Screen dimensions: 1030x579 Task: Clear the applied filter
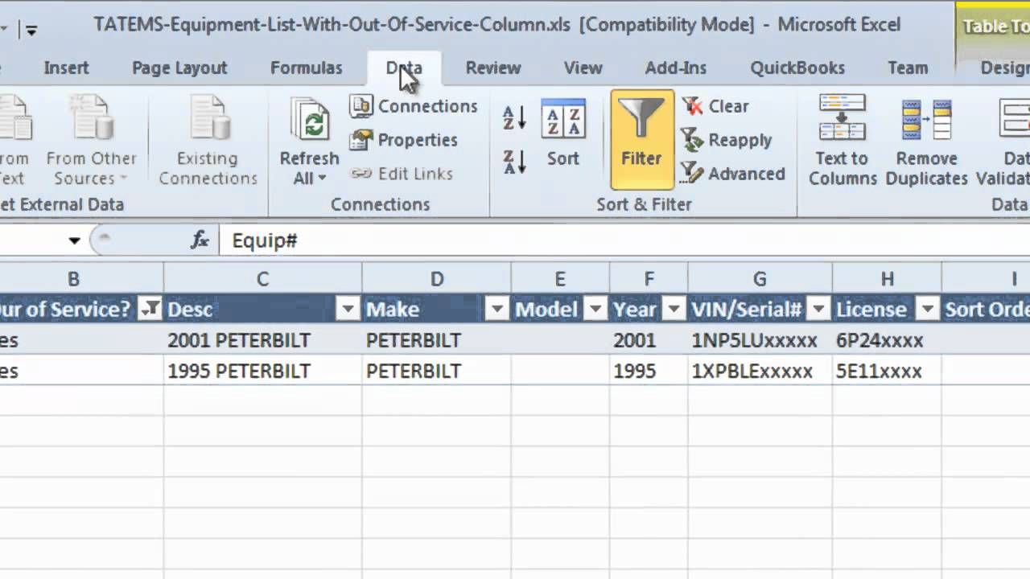pyautogui.click(x=715, y=106)
